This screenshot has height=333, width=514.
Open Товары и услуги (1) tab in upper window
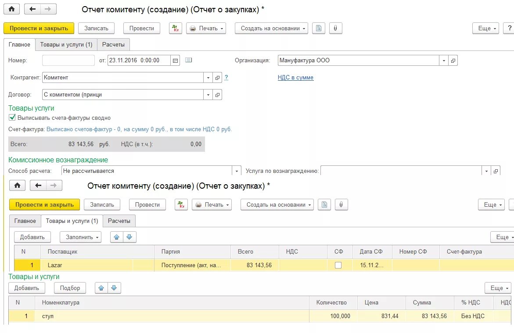pyautogui.click(x=66, y=44)
